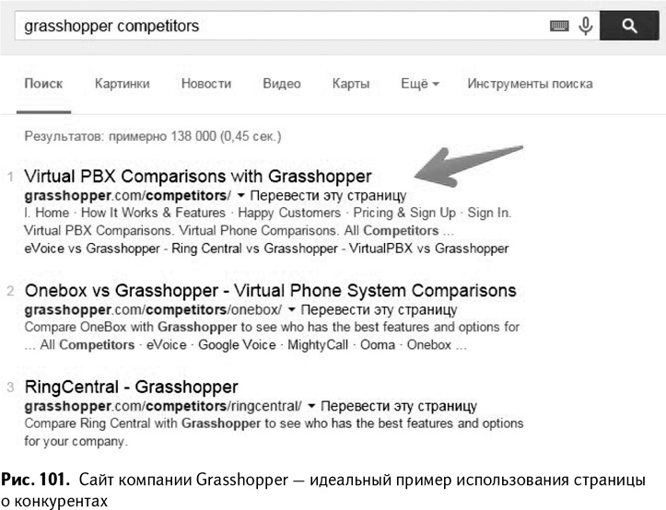
Task: Open the Новости tab
Action: tap(205, 84)
